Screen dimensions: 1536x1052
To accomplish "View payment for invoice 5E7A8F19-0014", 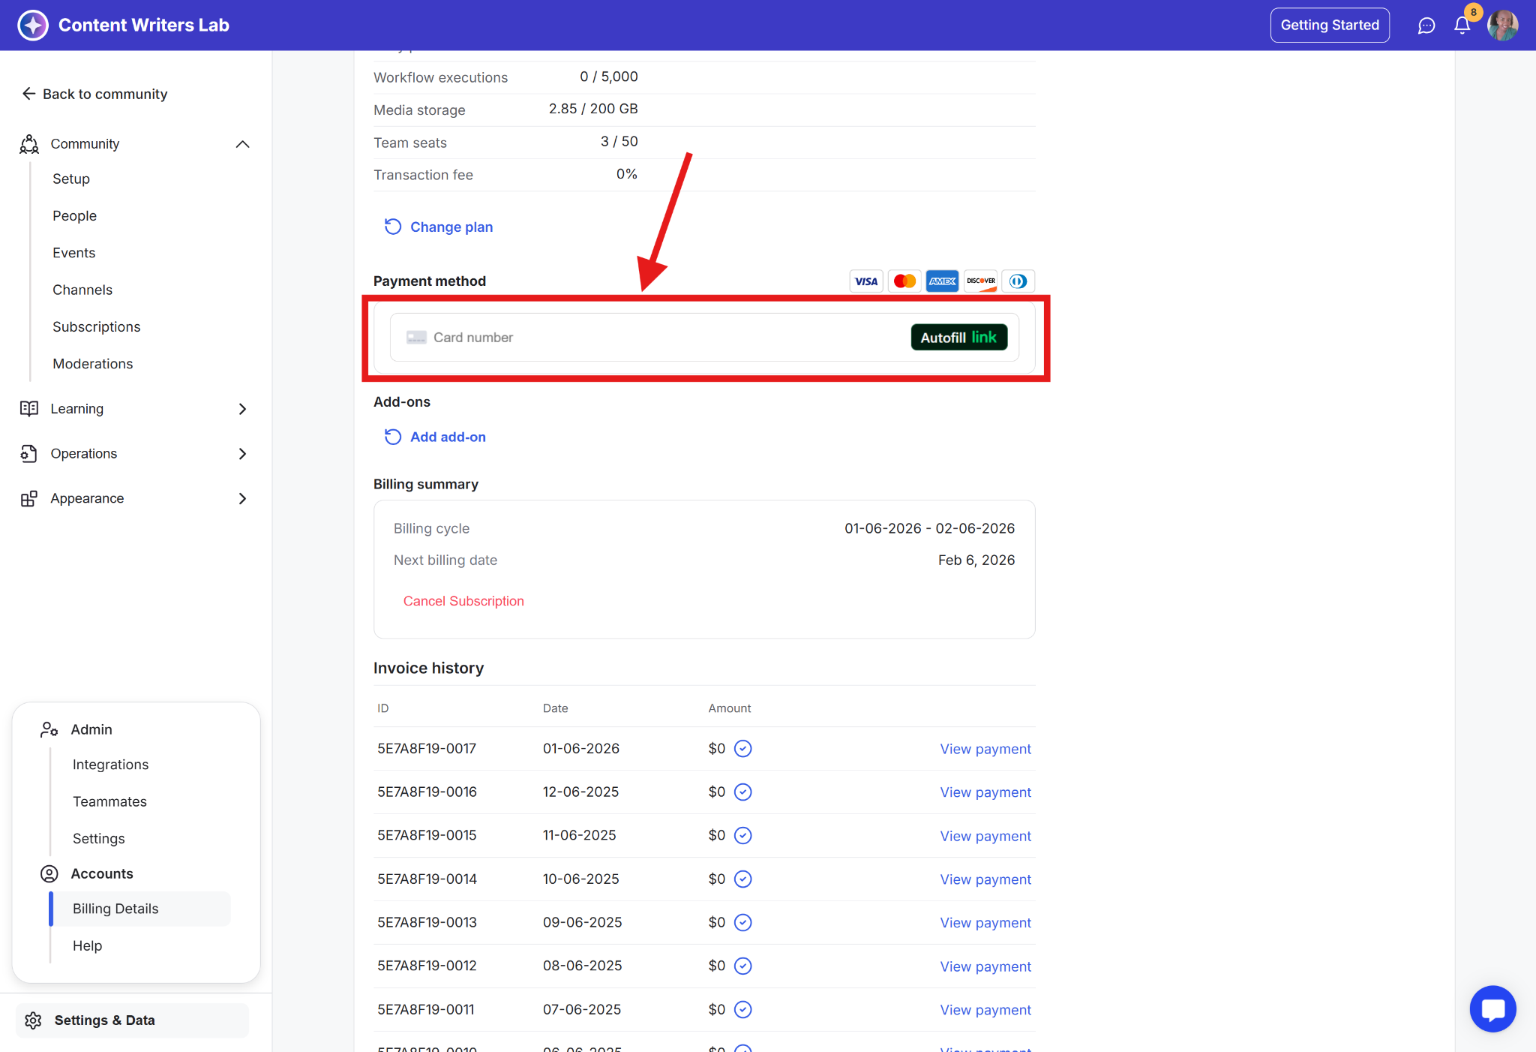I will [985, 879].
